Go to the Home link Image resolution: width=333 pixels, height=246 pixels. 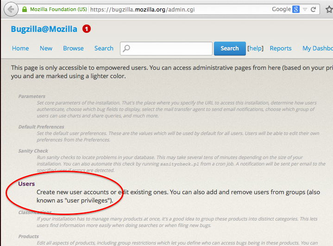[x=20, y=49]
